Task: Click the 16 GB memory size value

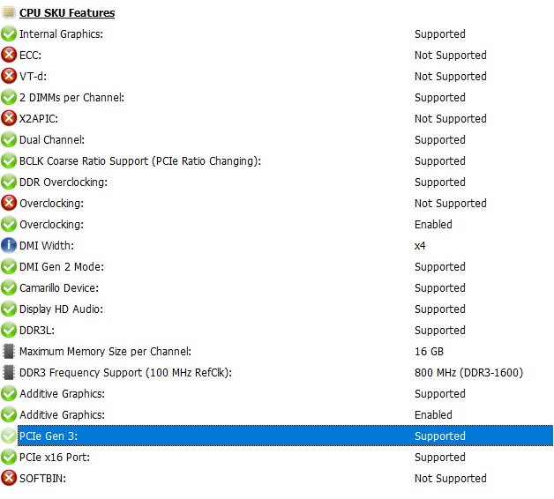Action: pyautogui.click(x=429, y=352)
